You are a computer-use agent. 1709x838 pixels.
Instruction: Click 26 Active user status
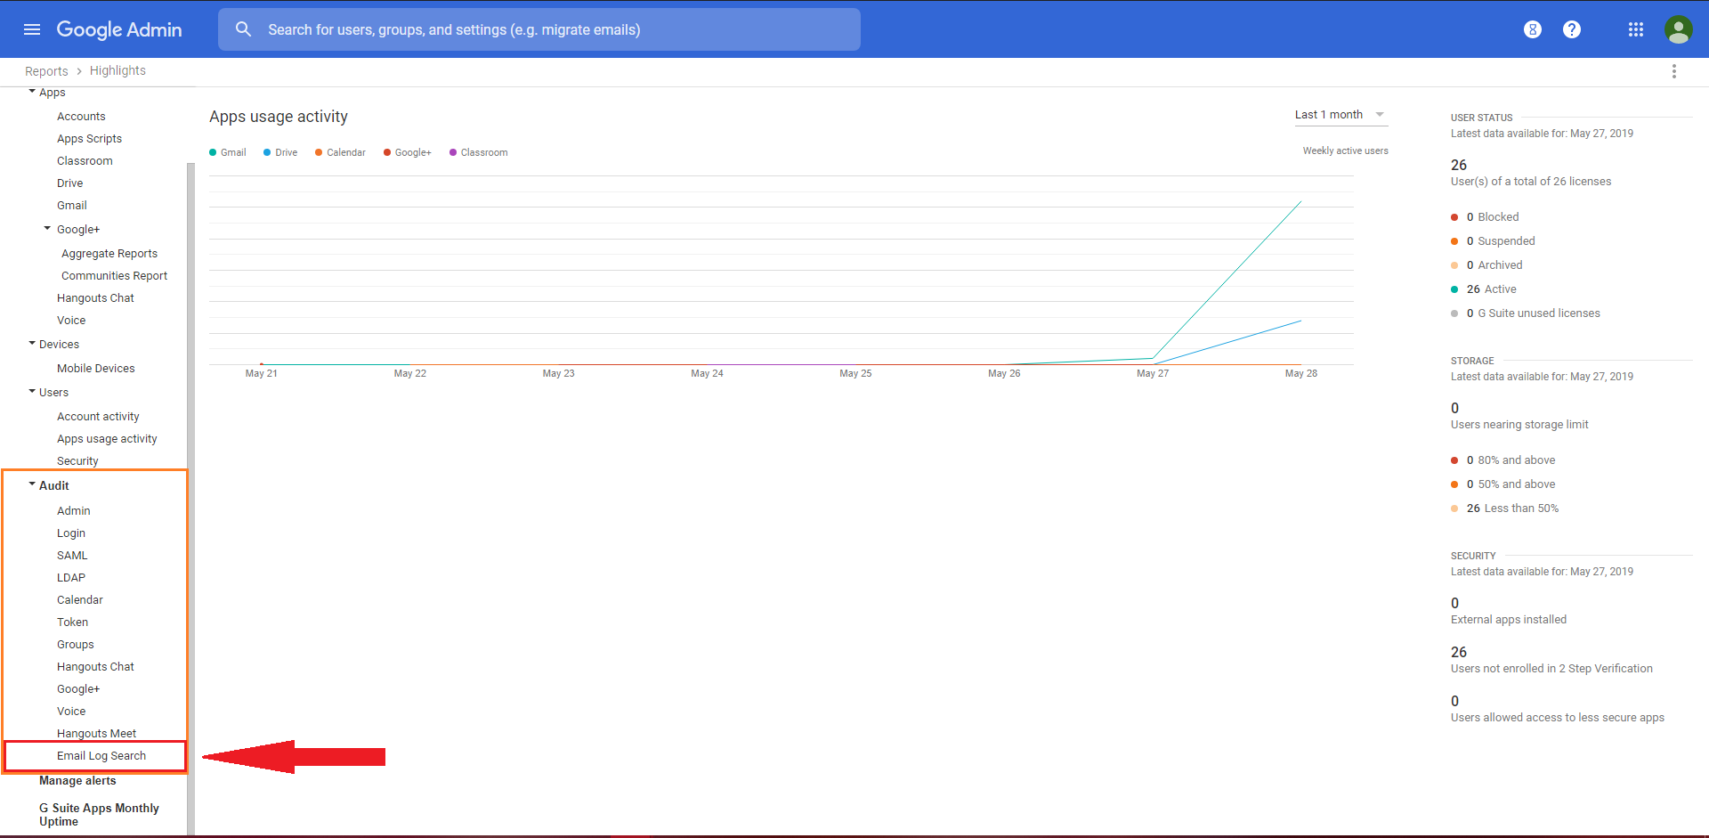(1484, 289)
